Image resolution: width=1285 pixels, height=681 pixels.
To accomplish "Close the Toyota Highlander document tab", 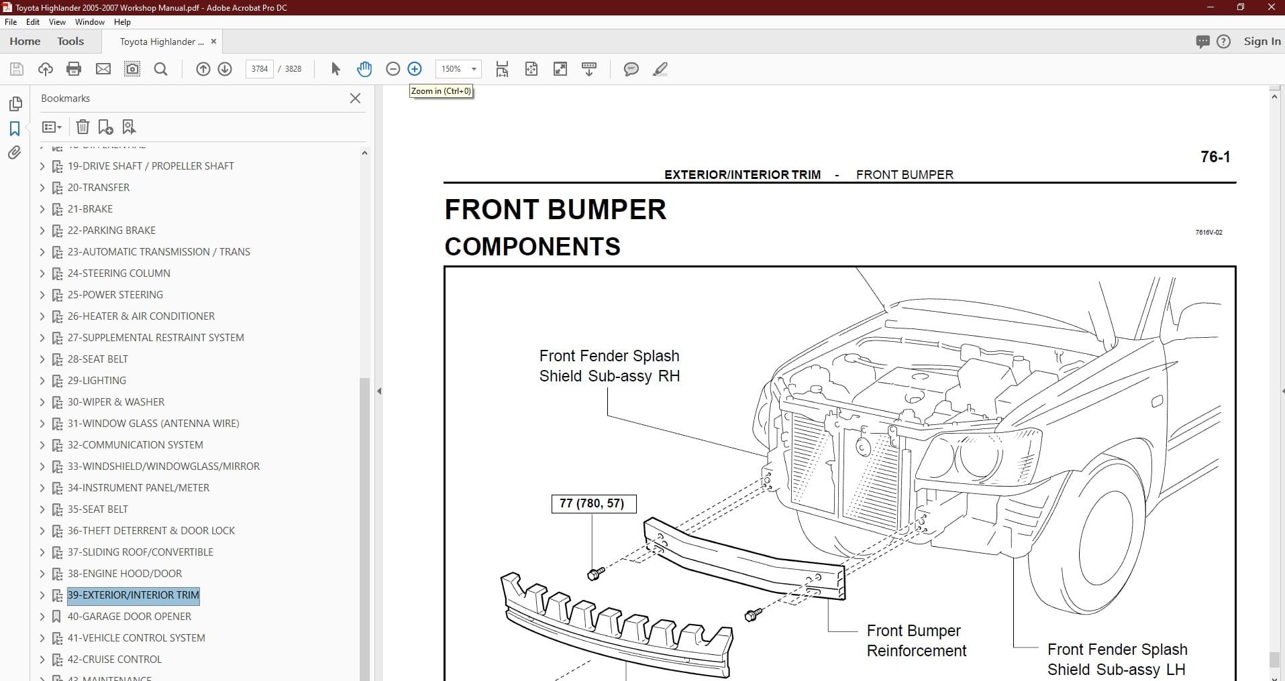I will 213,42.
